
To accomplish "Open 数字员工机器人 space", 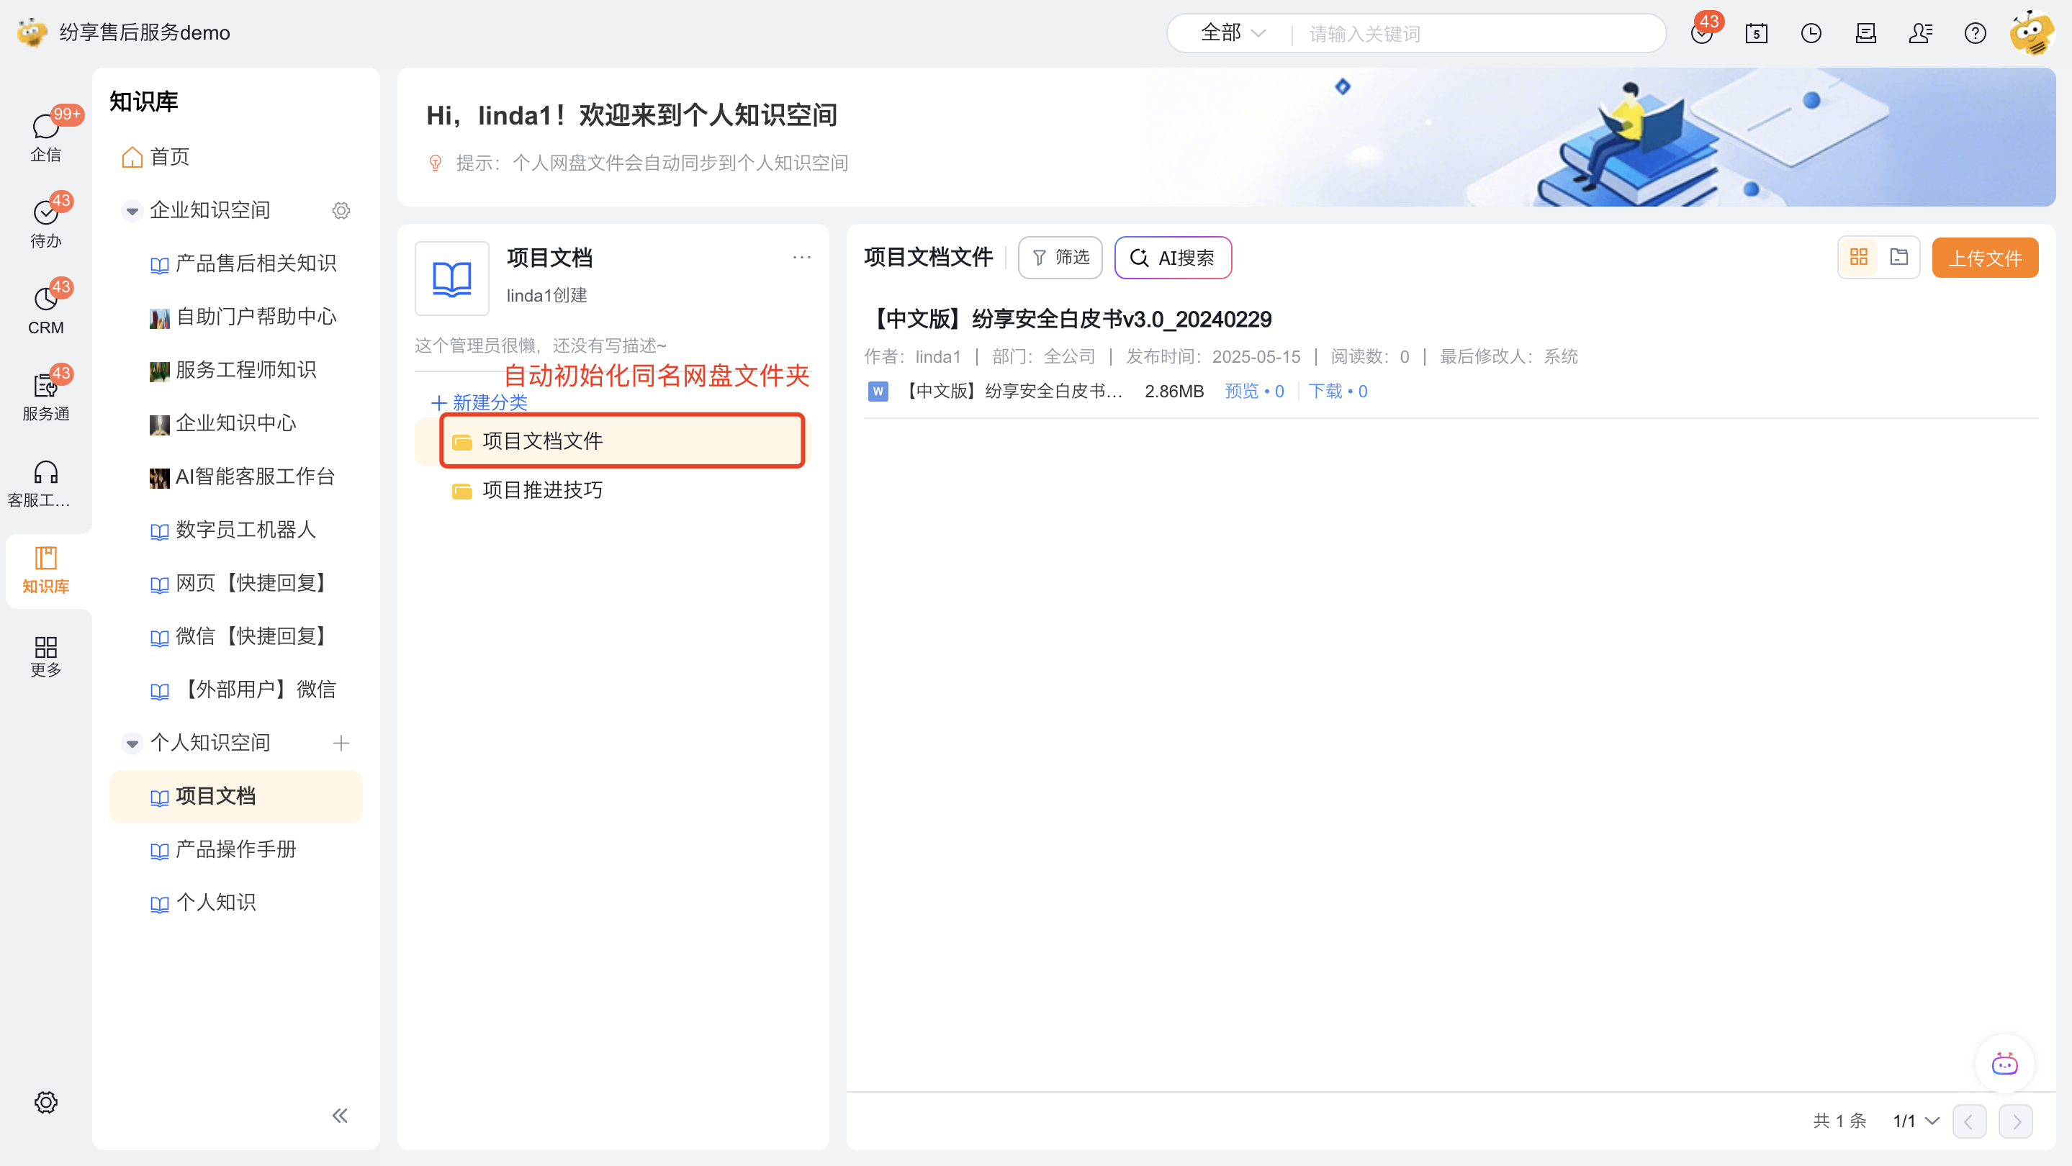I will tap(233, 529).
